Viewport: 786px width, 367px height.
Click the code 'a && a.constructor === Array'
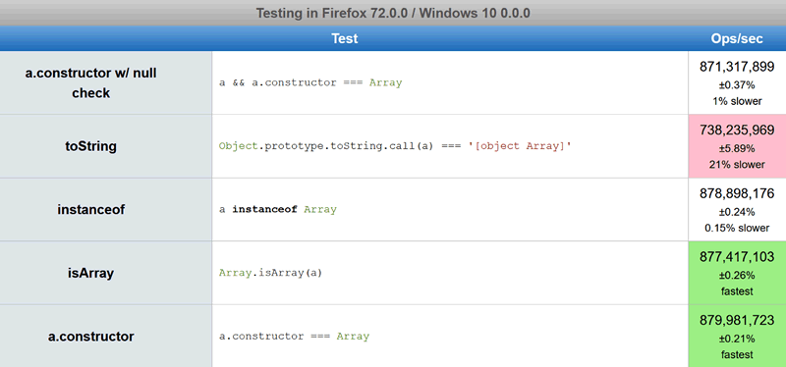click(310, 83)
